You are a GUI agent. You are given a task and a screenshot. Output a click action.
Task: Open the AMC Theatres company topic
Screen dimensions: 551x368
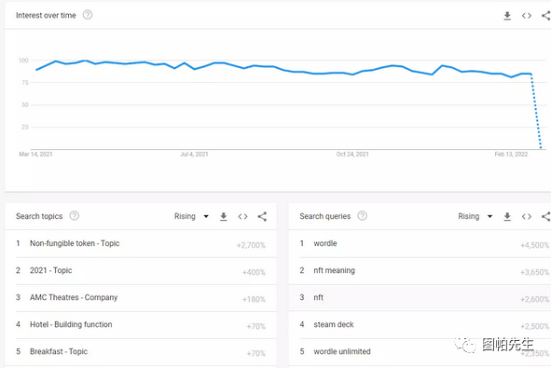click(x=141, y=298)
